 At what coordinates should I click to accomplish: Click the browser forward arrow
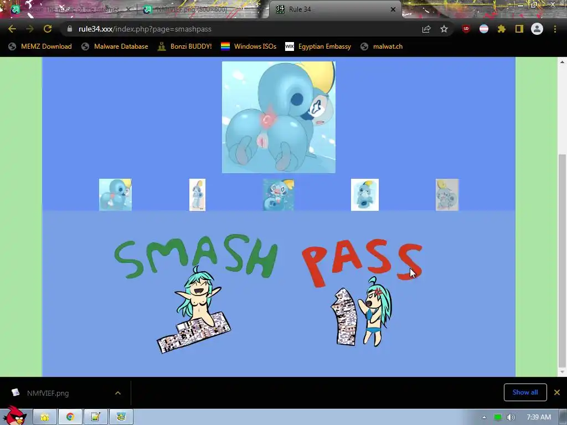(30, 29)
